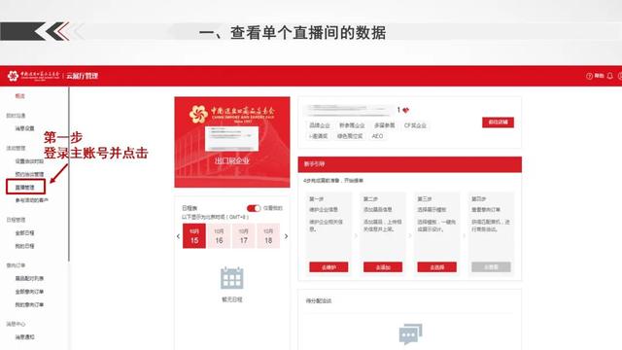Screen dimensions: 622x350
Task: Select October 17 in schedule
Action: [x=244, y=236]
